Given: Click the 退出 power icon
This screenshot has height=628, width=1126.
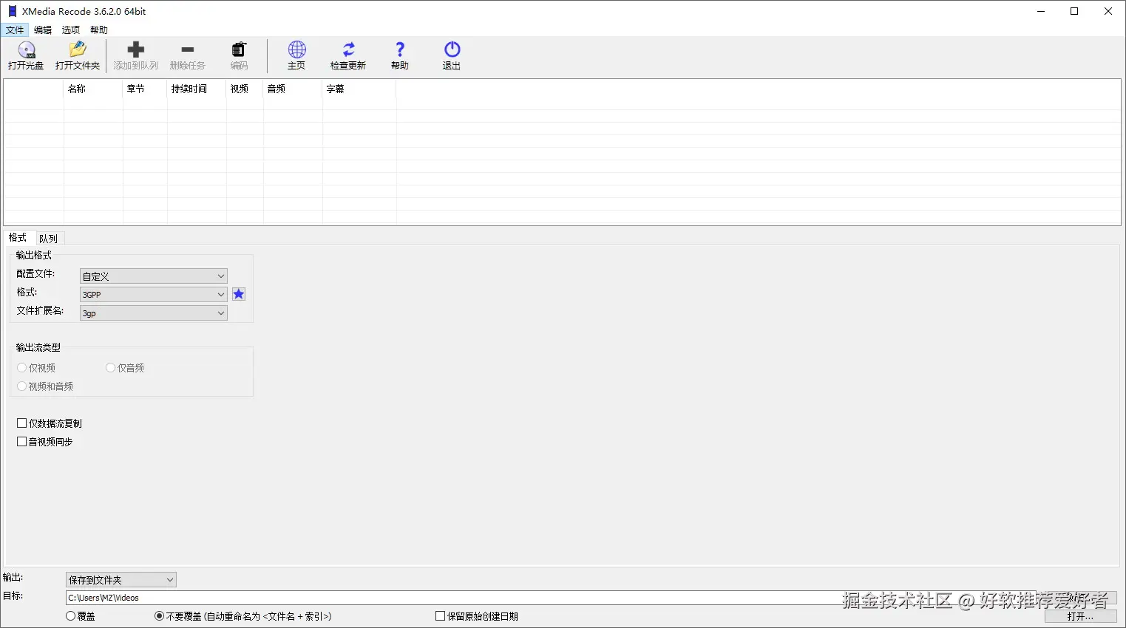Looking at the screenshot, I should 452,50.
